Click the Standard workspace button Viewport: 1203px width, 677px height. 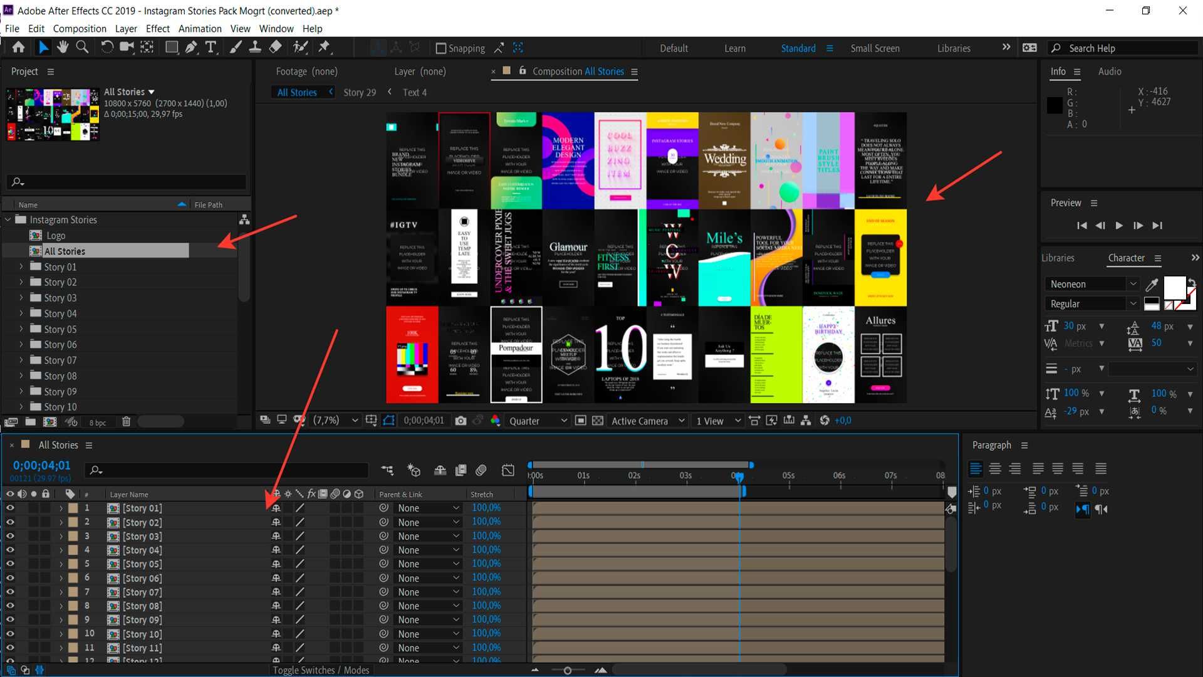798,48
